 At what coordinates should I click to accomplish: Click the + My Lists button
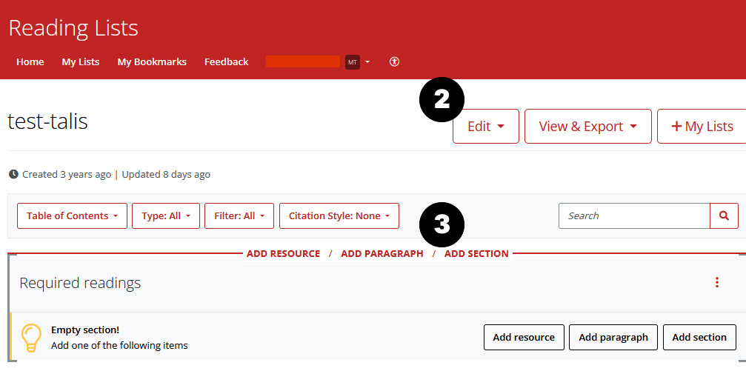701,127
